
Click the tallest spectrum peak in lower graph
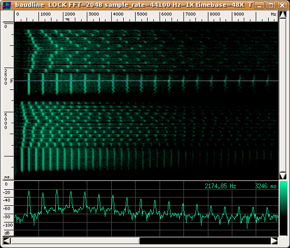57,191
